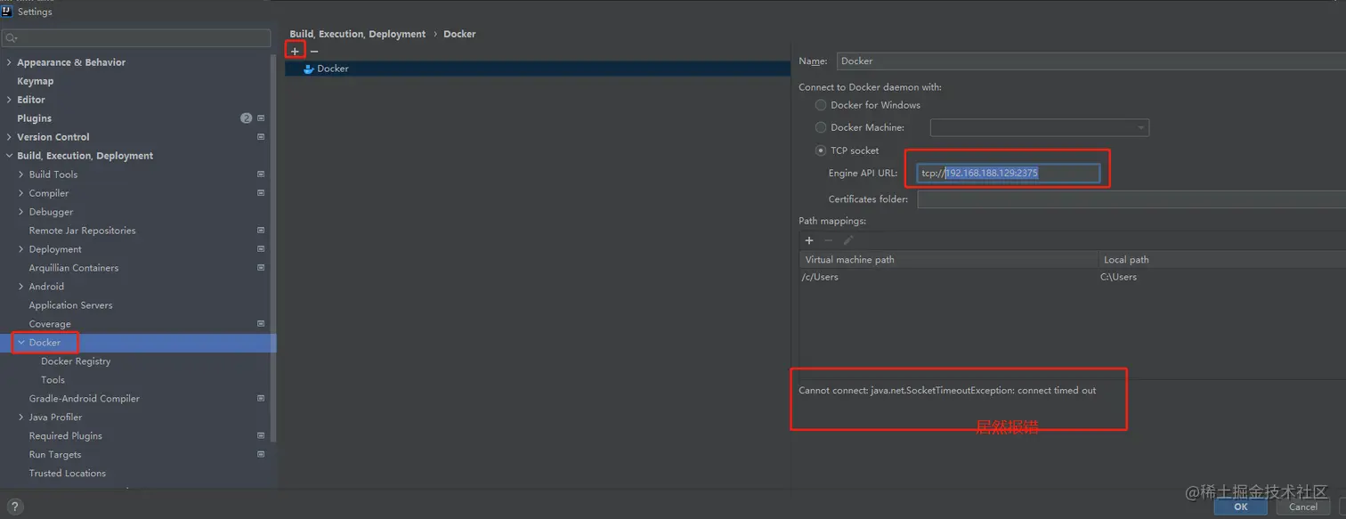Viewport: 1346px width, 519px height.
Task: Click the Engine API URL field
Action: coord(1009,174)
